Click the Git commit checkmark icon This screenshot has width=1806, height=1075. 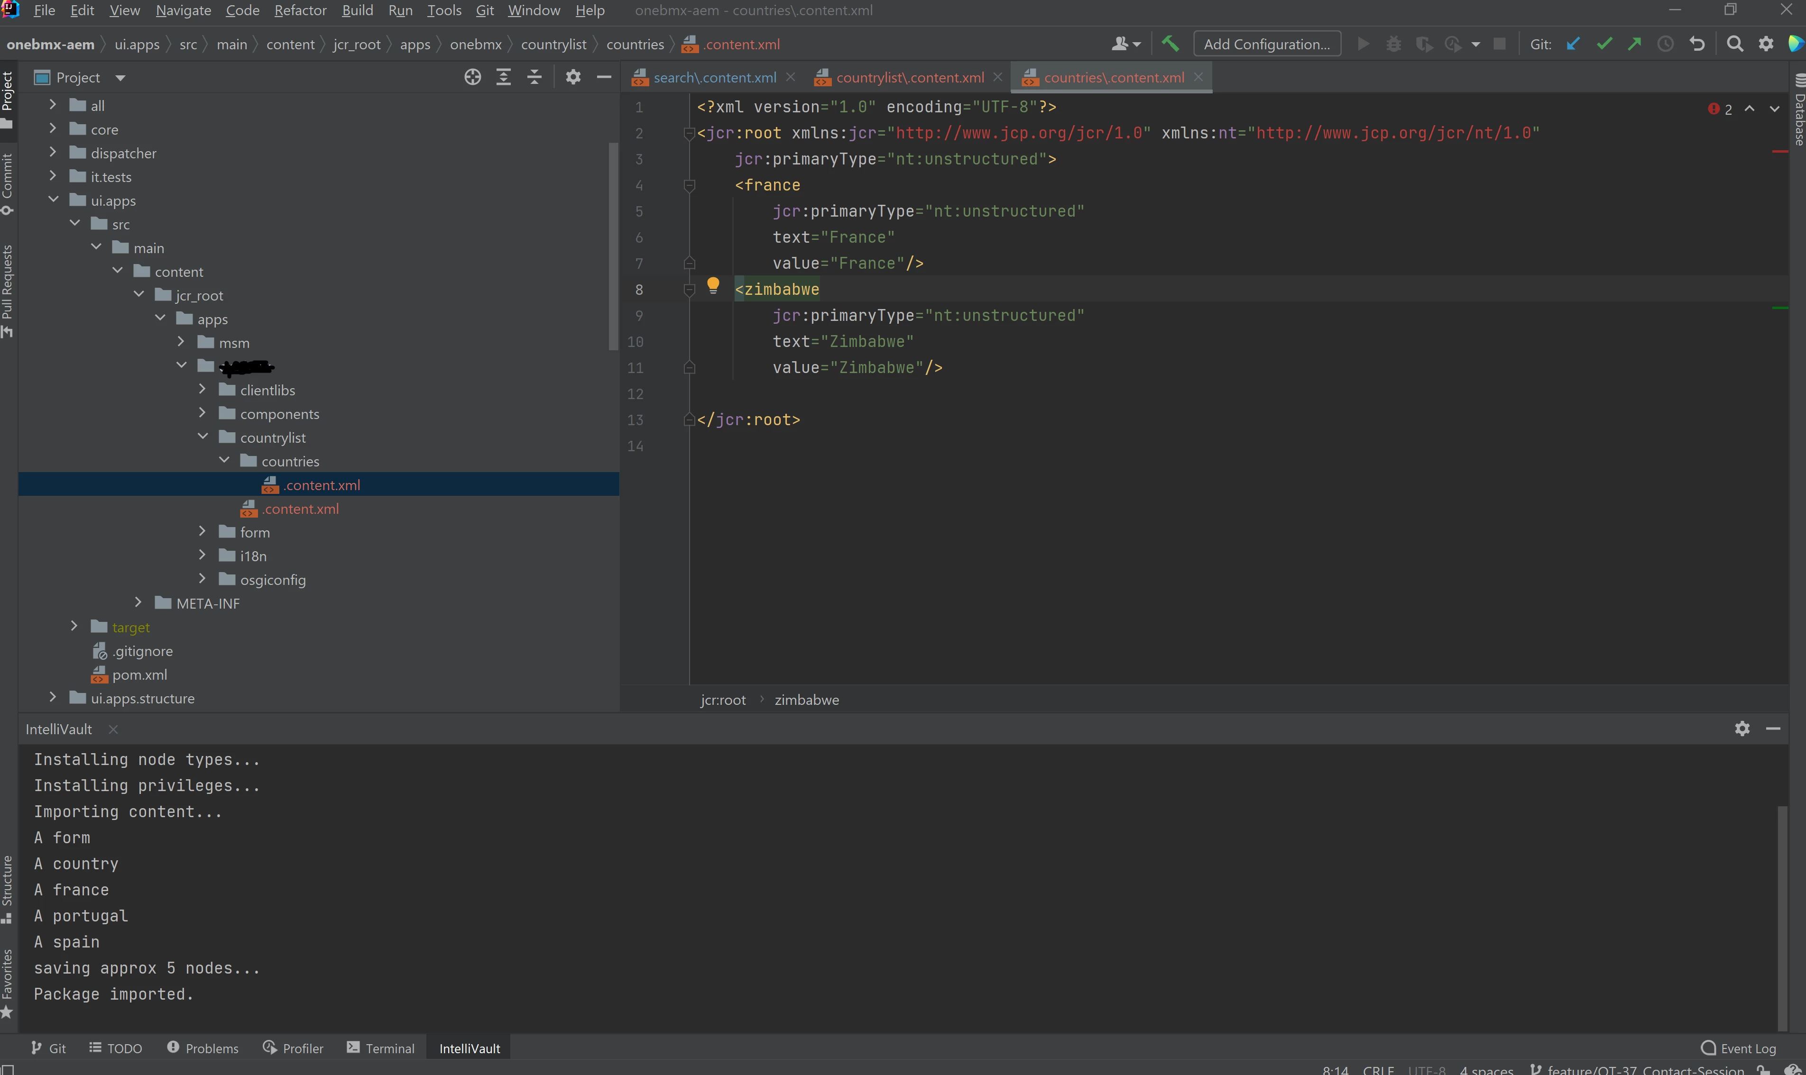tap(1604, 44)
